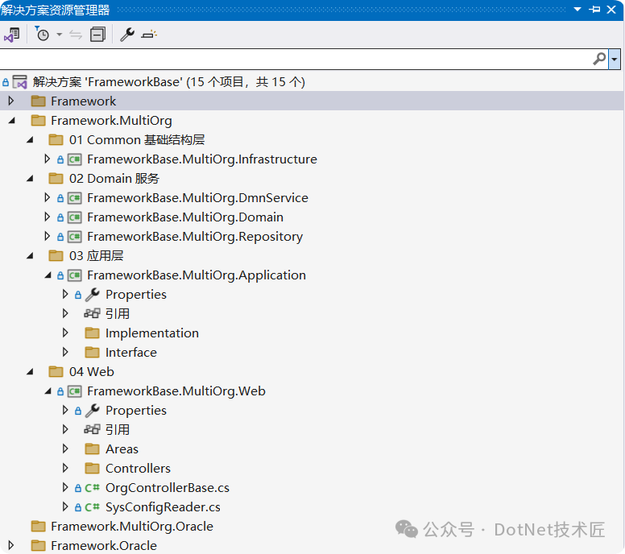625x554 pixels.
Task: Expand the Interface folder
Action: (x=65, y=353)
